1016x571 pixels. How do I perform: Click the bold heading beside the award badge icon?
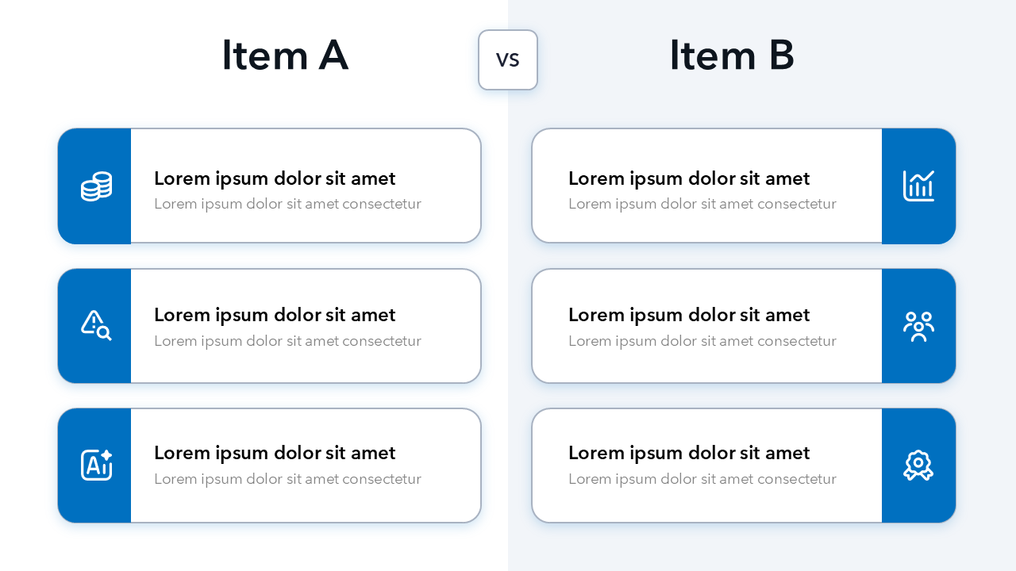[x=689, y=453]
